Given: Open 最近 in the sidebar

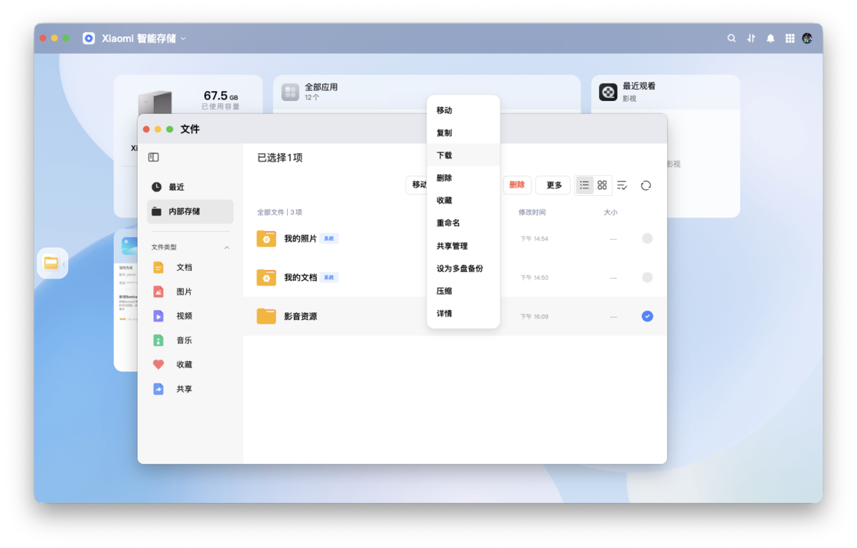Looking at the screenshot, I should coord(190,187).
